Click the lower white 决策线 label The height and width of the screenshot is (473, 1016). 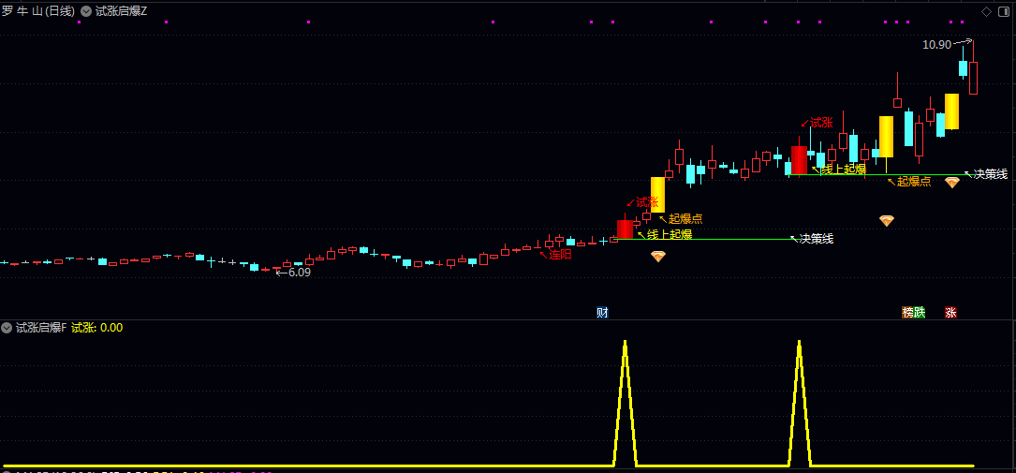click(x=817, y=239)
